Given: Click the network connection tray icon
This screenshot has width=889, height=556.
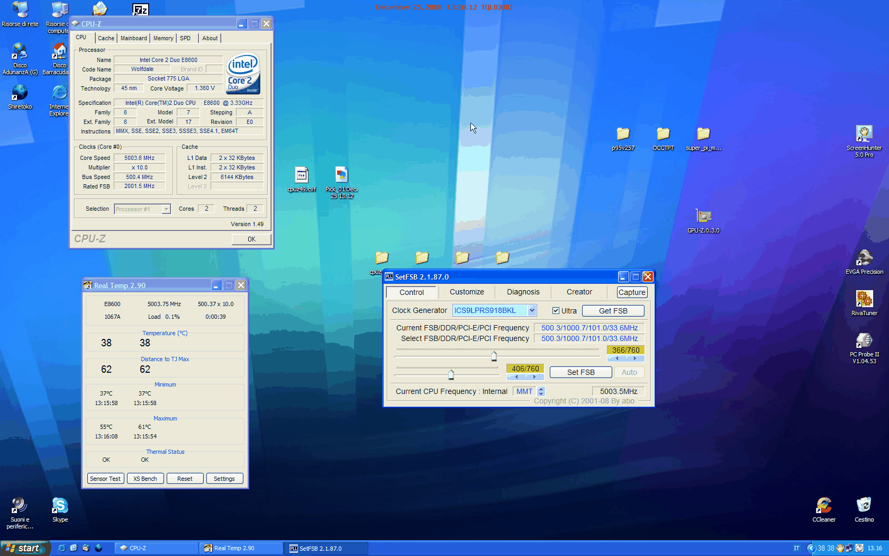Looking at the screenshot, I should click(x=849, y=548).
